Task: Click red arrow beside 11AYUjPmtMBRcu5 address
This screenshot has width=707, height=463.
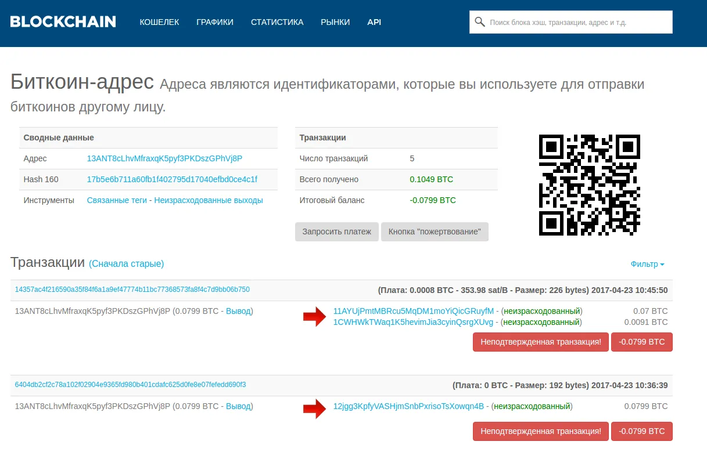Action: point(315,316)
